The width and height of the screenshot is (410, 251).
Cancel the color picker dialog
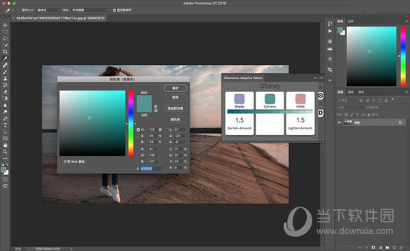[x=175, y=98]
